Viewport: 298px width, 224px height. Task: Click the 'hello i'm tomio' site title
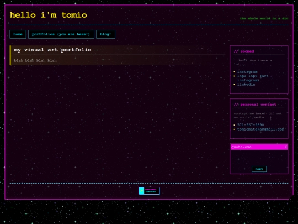(48, 15)
